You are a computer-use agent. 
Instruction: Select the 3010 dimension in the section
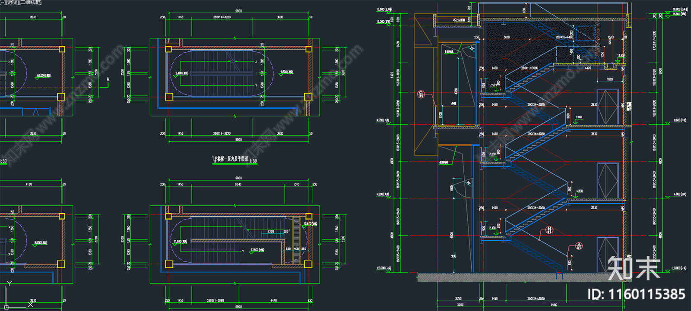pyautogui.click(x=507, y=38)
